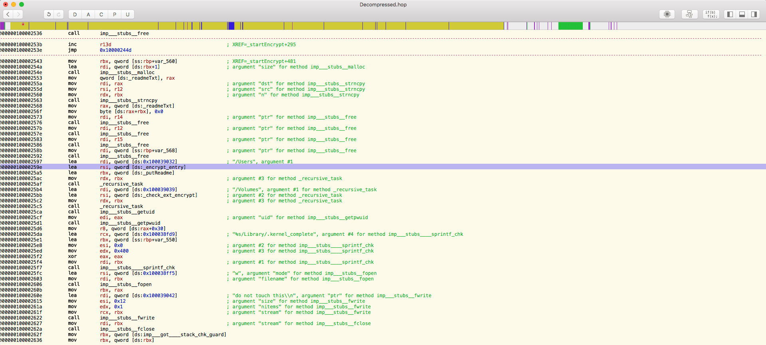Select the argument "dst" for strncpy comment
The image size is (766, 345).
click(x=299, y=84)
